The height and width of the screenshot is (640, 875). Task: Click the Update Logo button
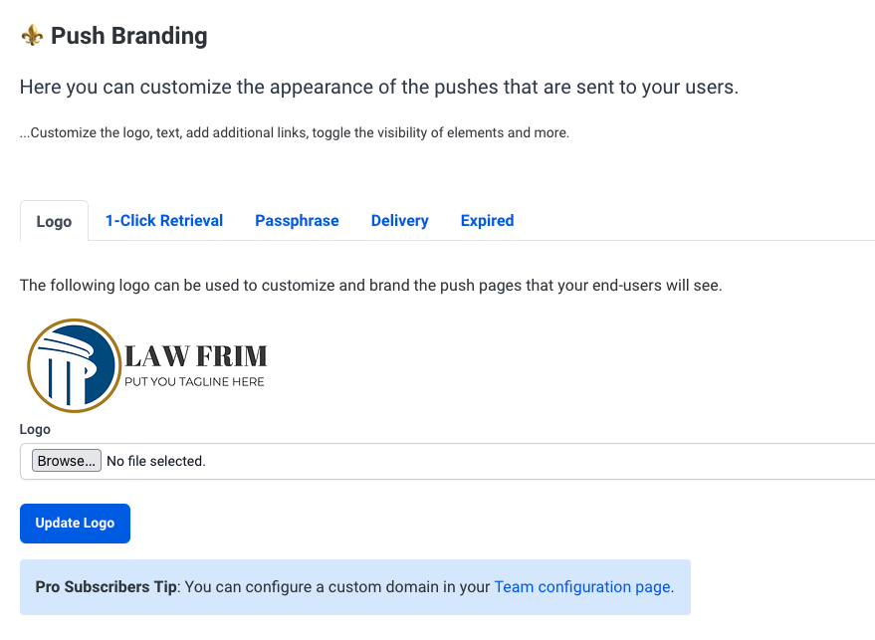tap(75, 524)
